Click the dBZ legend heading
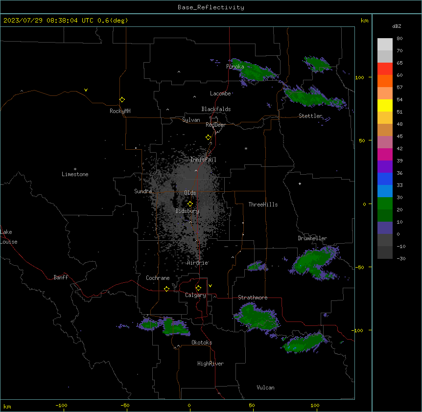422x412 pixels. coord(397,26)
